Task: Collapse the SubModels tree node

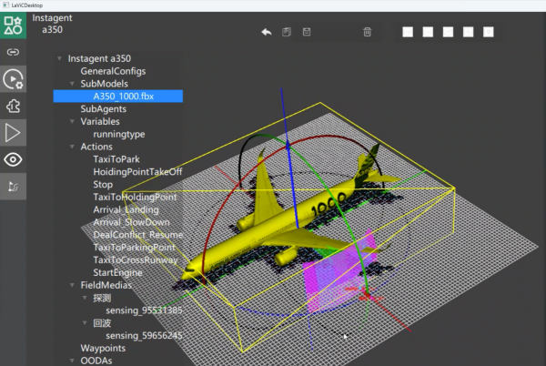Action: tap(72, 84)
